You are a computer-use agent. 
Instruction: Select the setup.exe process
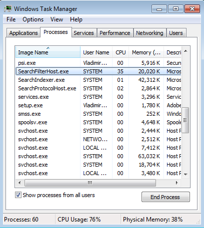click(98, 105)
